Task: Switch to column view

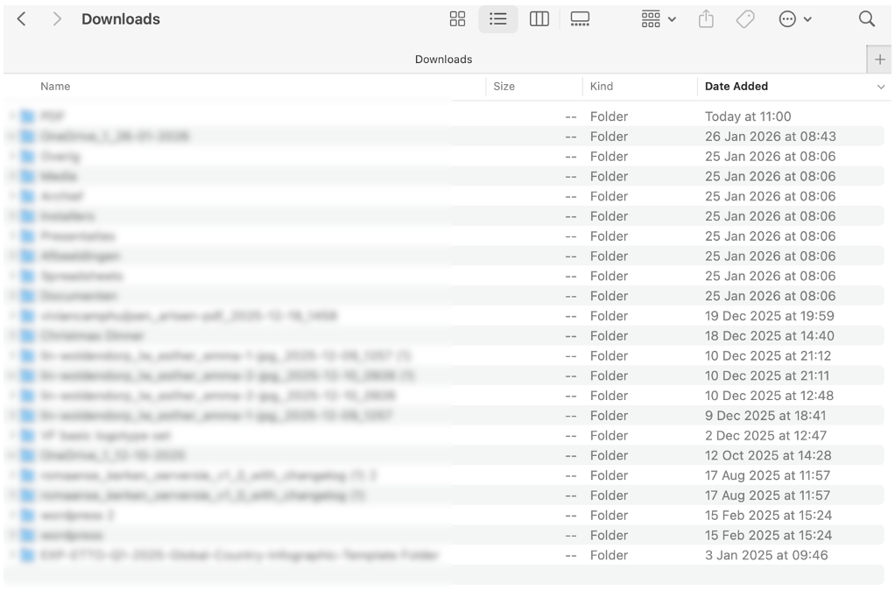Action: coord(539,18)
